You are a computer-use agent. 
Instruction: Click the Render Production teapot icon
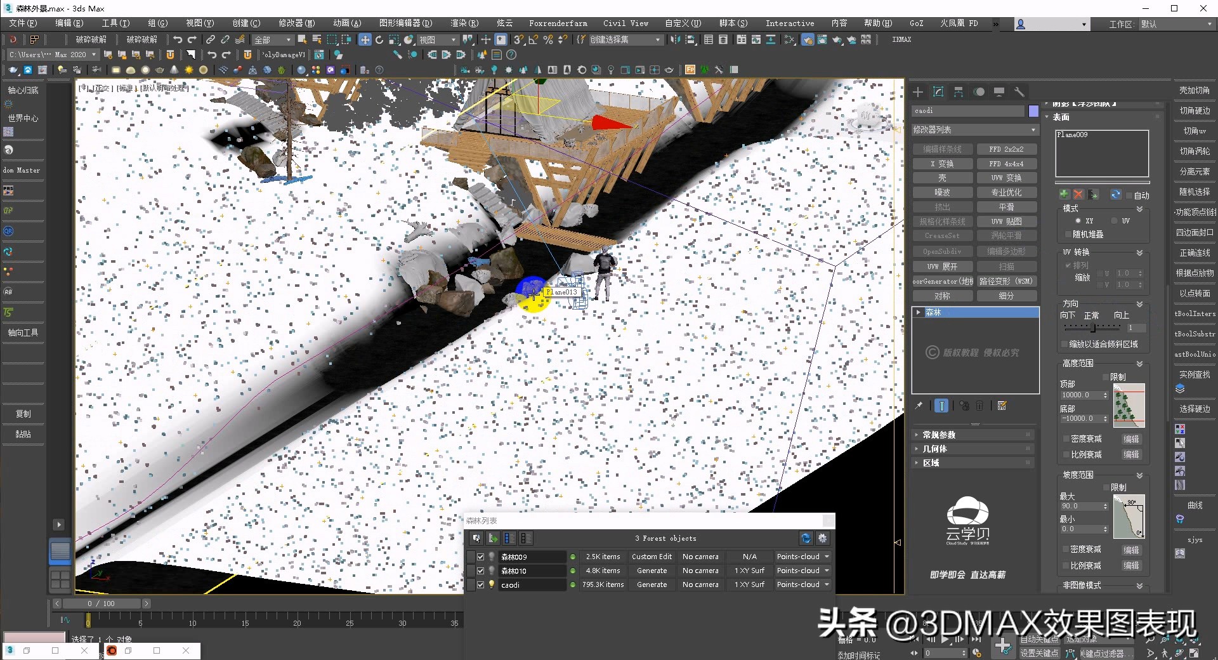tap(837, 39)
